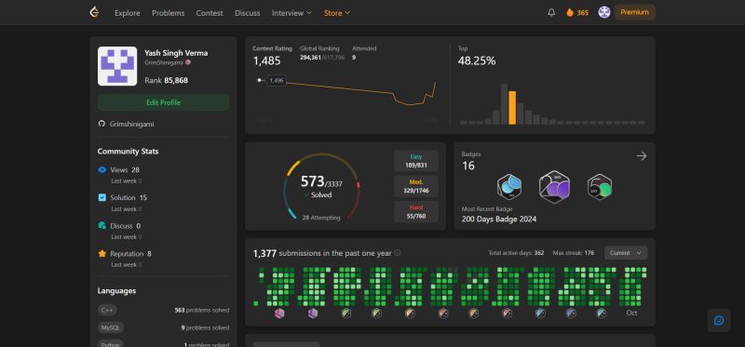Click the MySQL language tag
Viewport: 745px width, 347px height.
111,327
